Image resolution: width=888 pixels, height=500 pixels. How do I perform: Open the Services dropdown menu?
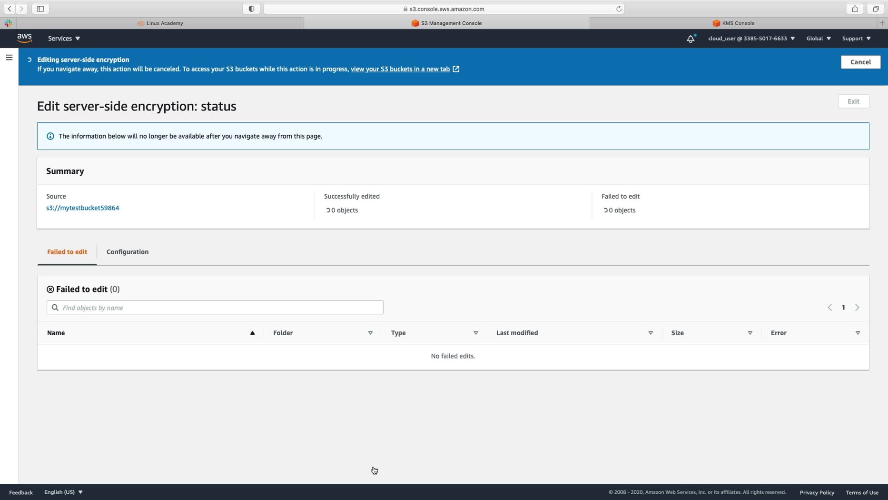click(64, 39)
